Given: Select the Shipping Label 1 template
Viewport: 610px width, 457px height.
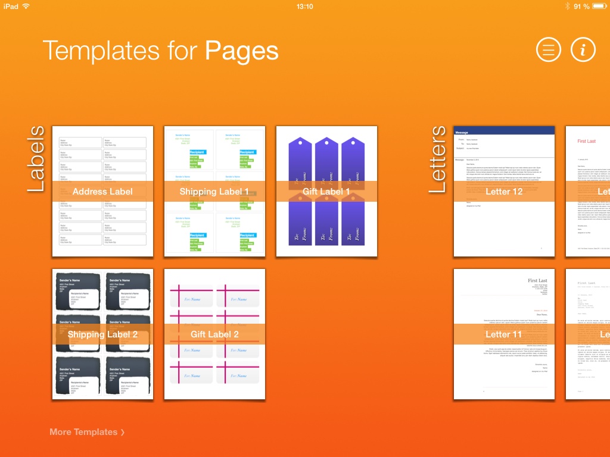Looking at the screenshot, I should point(214,192).
